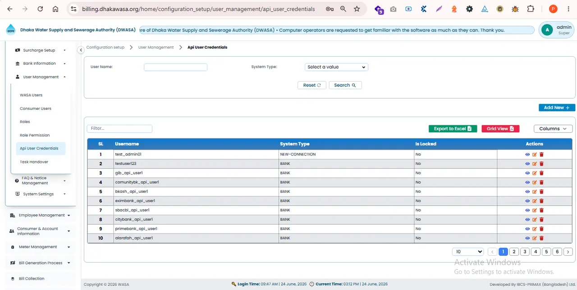The height and width of the screenshot is (290, 577).
Task: Click the Filter text box
Action: pos(119,128)
